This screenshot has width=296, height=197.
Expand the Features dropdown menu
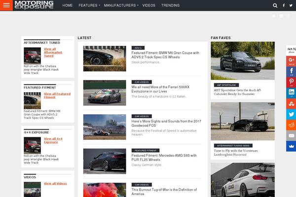[x=89, y=5]
